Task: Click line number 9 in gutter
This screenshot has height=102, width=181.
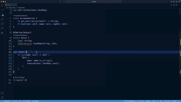Action: 10,38
